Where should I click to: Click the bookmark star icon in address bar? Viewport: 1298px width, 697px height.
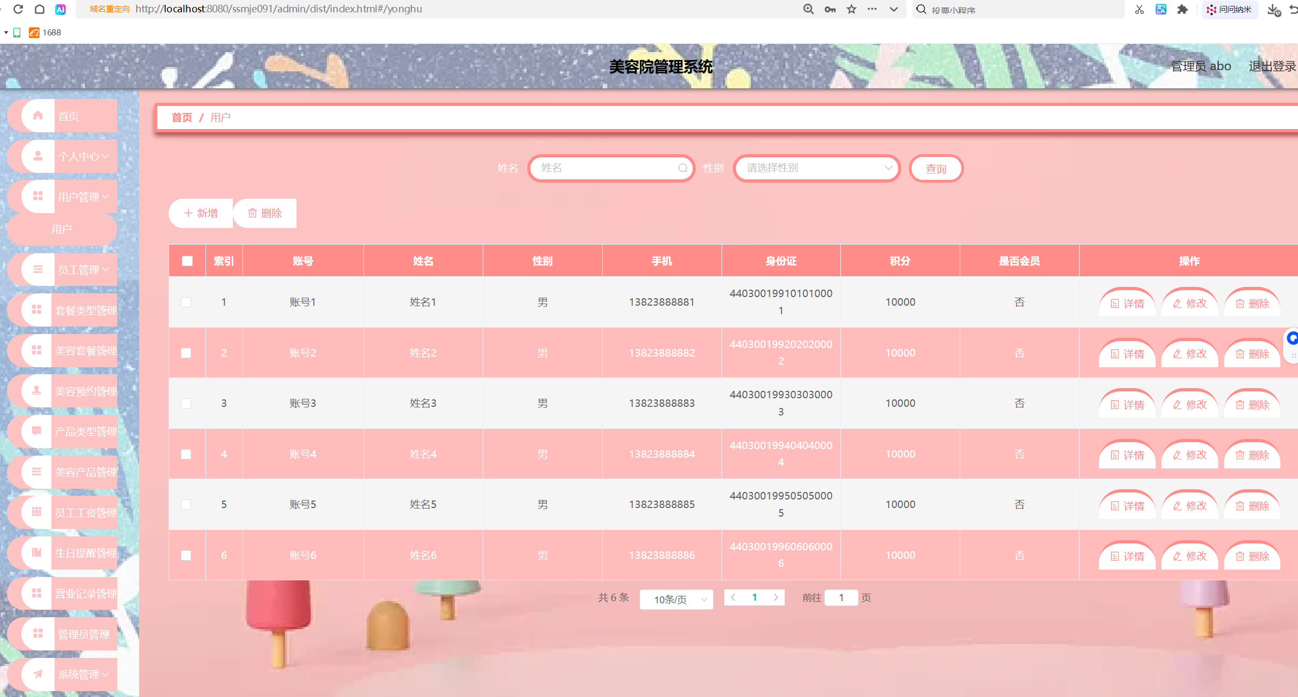[x=851, y=9]
